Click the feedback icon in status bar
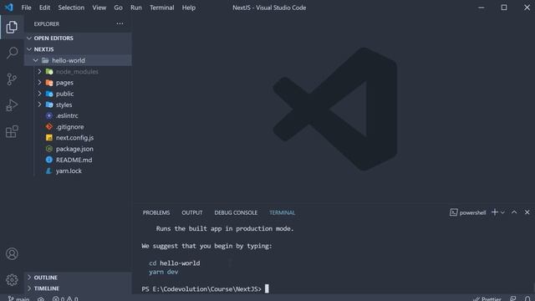This screenshot has height=301, width=535. (512, 298)
